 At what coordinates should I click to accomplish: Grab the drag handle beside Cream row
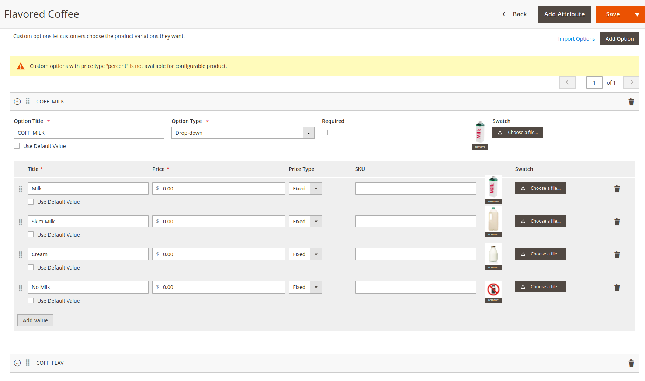(x=21, y=255)
